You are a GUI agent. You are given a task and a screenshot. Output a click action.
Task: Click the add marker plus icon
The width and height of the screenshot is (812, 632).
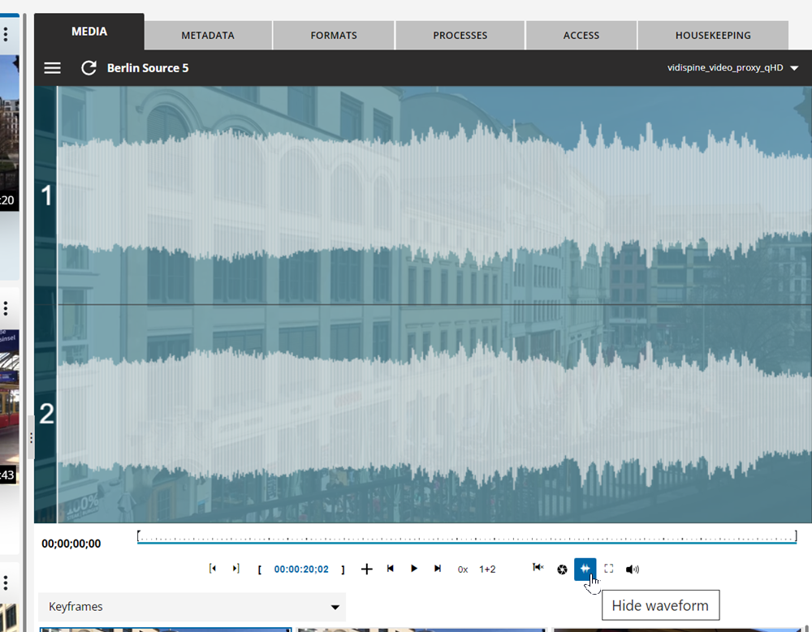pos(366,569)
